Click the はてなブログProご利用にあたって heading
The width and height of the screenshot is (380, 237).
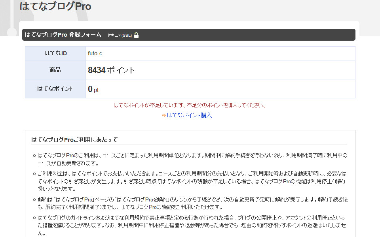pos(74,139)
